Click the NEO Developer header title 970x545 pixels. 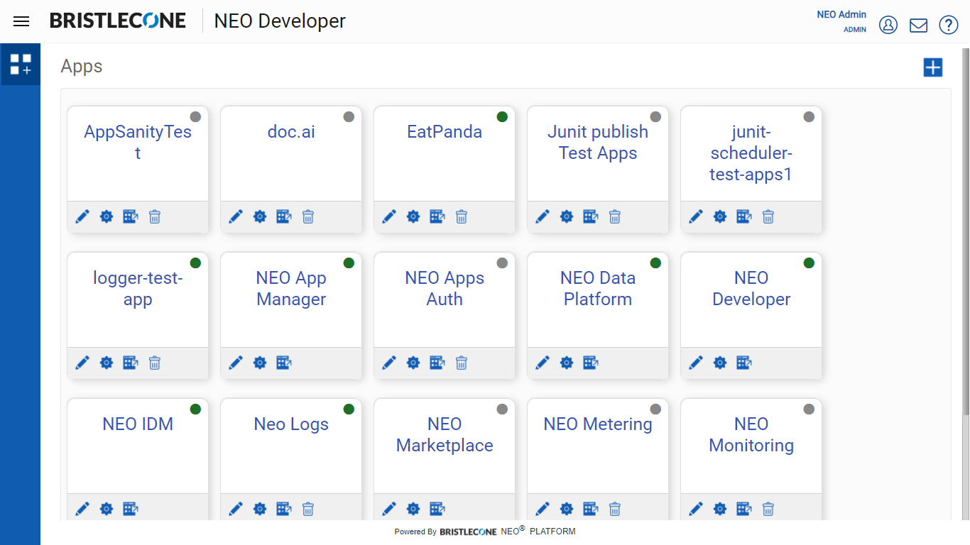(x=280, y=21)
